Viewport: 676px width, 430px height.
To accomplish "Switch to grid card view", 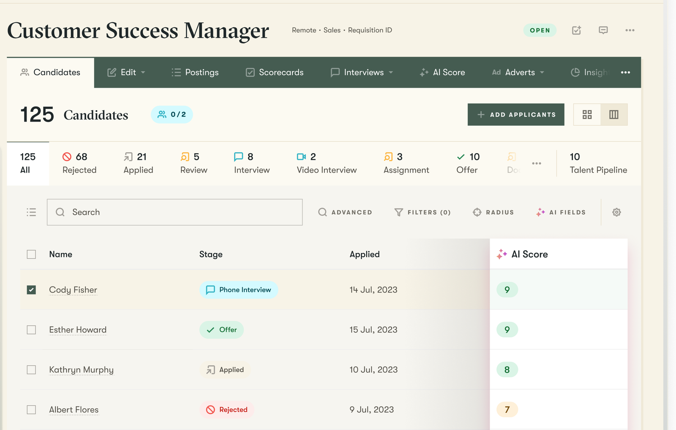I will point(587,114).
